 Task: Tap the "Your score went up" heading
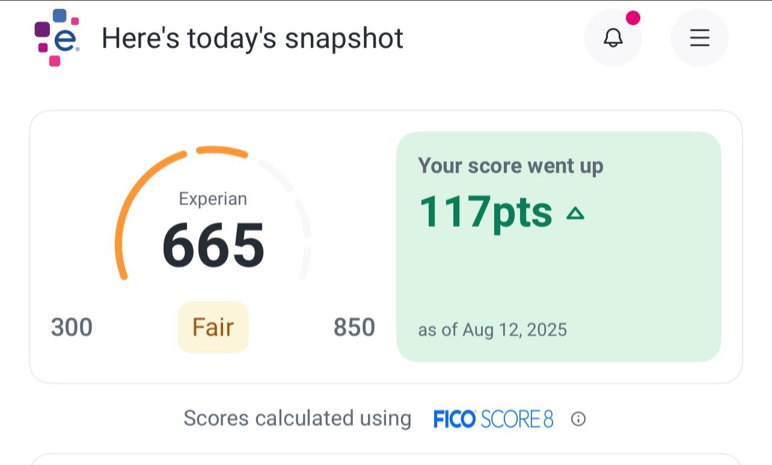[510, 166]
